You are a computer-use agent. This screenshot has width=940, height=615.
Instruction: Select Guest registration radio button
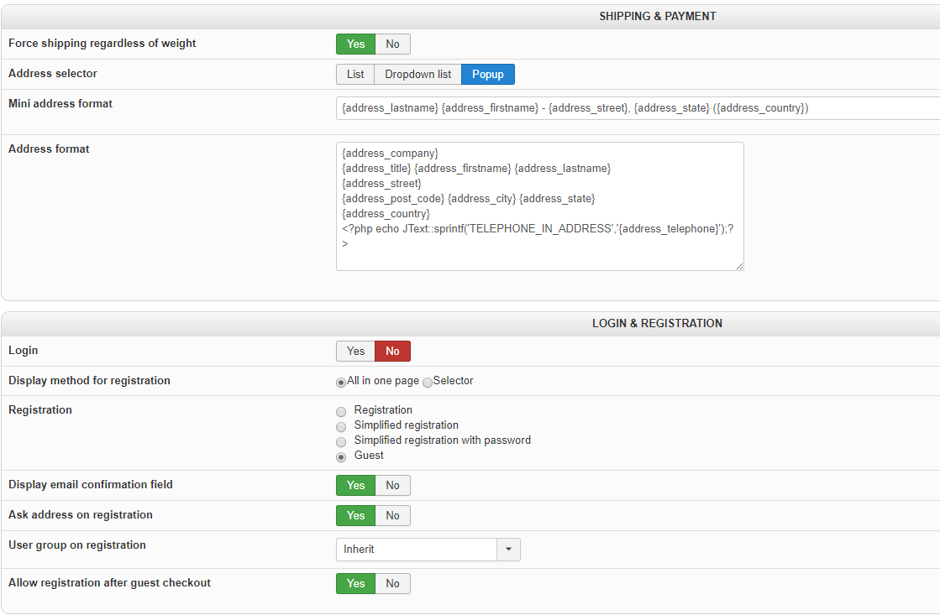coord(341,457)
